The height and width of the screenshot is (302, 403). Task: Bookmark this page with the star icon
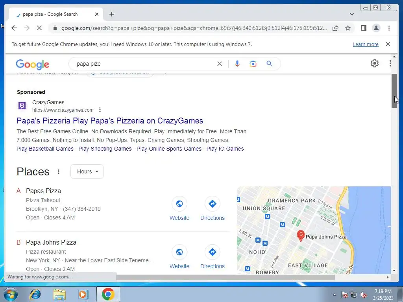(348, 28)
